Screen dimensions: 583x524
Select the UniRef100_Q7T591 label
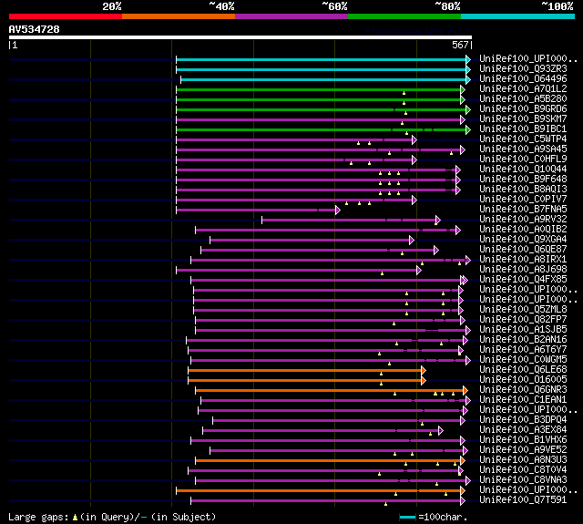tap(523, 500)
